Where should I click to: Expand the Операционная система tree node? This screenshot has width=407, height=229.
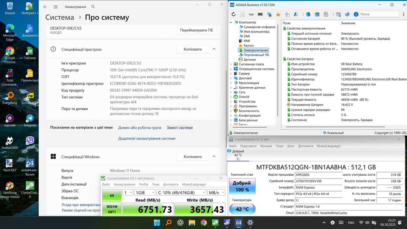pyautogui.click(x=231, y=69)
